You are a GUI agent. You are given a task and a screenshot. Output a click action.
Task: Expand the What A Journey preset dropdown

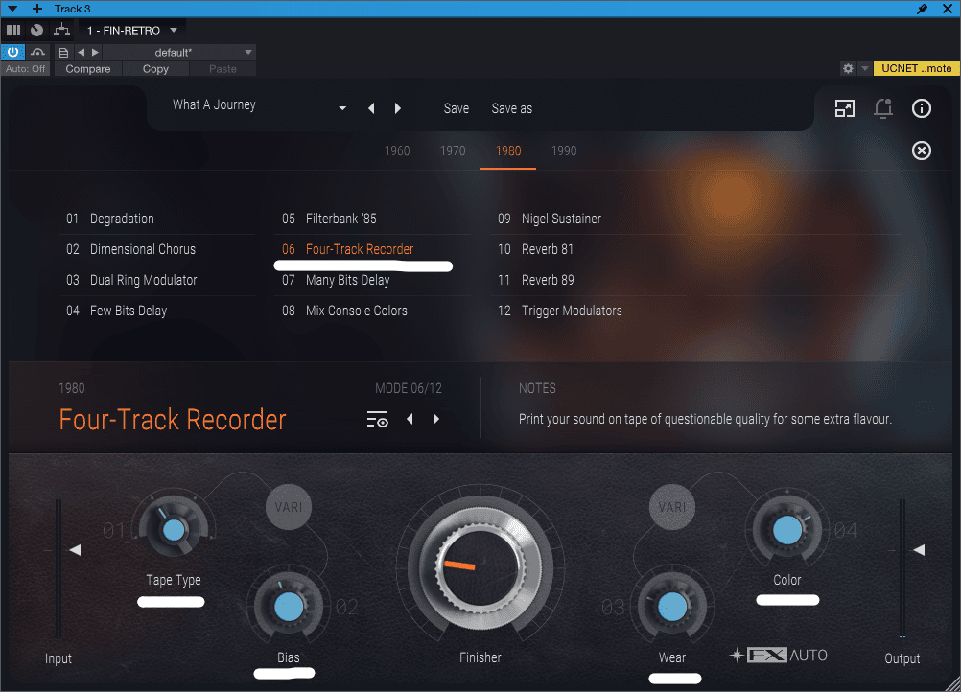342,109
